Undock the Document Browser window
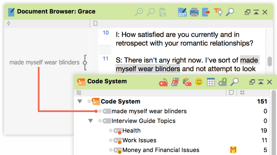This screenshot has height=155, width=277. coord(248,12)
